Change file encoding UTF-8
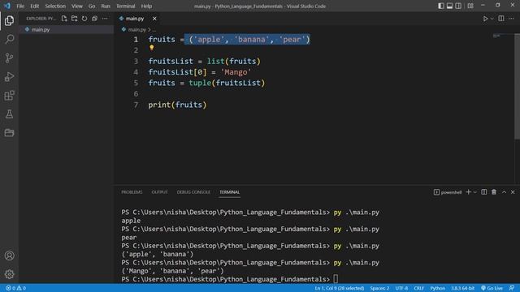 (x=401, y=288)
